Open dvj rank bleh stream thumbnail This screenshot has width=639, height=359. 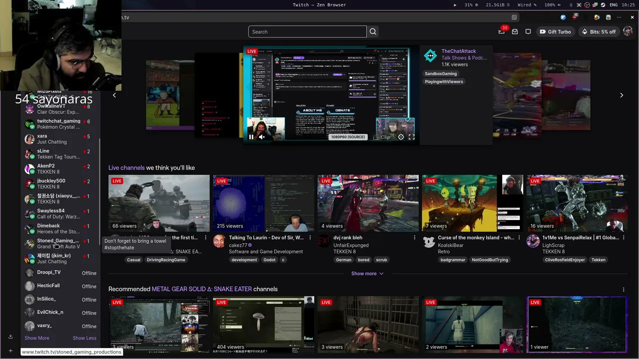click(x=368, y=203)
